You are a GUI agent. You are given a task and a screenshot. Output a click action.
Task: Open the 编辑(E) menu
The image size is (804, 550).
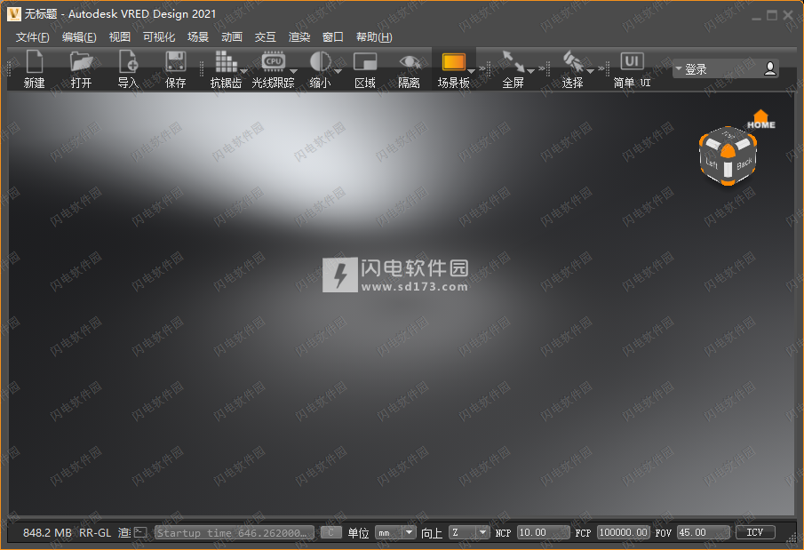(x=79, y=37)
